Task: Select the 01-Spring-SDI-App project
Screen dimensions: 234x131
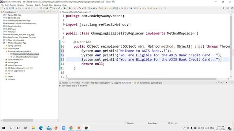Action: coord(12,15)
